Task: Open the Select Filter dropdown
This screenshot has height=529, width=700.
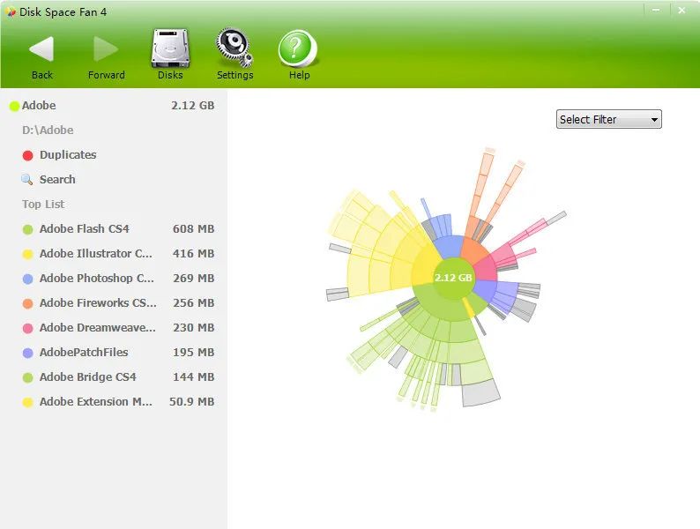Action: pos(608,120)
